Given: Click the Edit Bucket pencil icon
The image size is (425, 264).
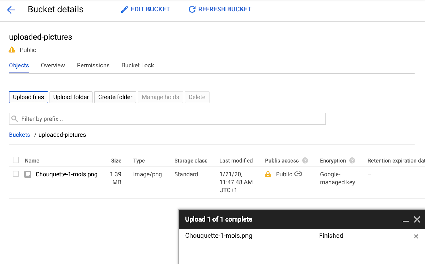Looking at the screenshot, I should 125,10.
